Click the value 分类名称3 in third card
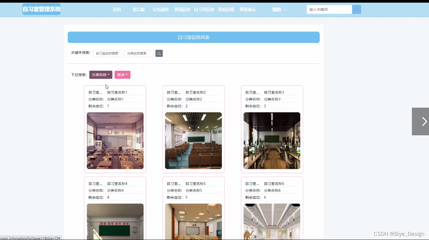 [272, 99]
